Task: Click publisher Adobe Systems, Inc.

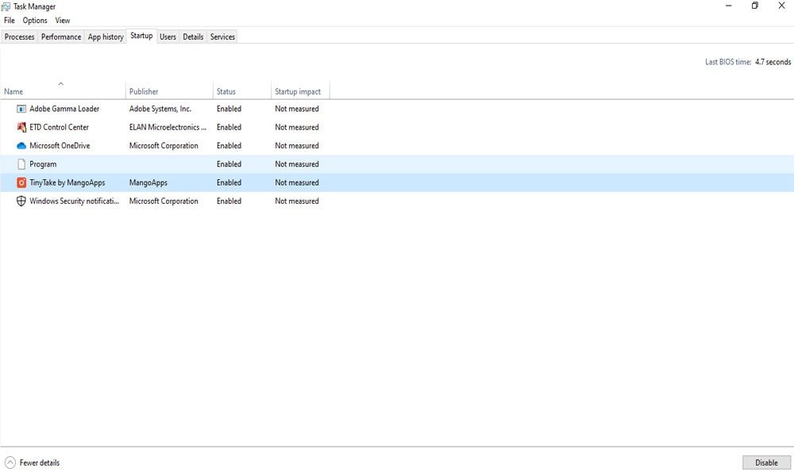Action: click(x=160, y=109)
